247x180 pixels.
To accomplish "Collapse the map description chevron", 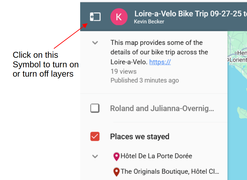I will [x=95, y=43].
